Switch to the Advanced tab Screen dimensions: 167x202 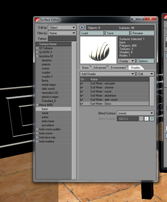click(100, 68)
